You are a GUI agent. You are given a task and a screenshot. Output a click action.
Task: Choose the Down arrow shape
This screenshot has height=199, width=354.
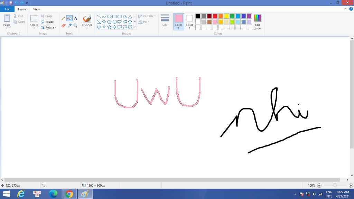click(99, 27)
